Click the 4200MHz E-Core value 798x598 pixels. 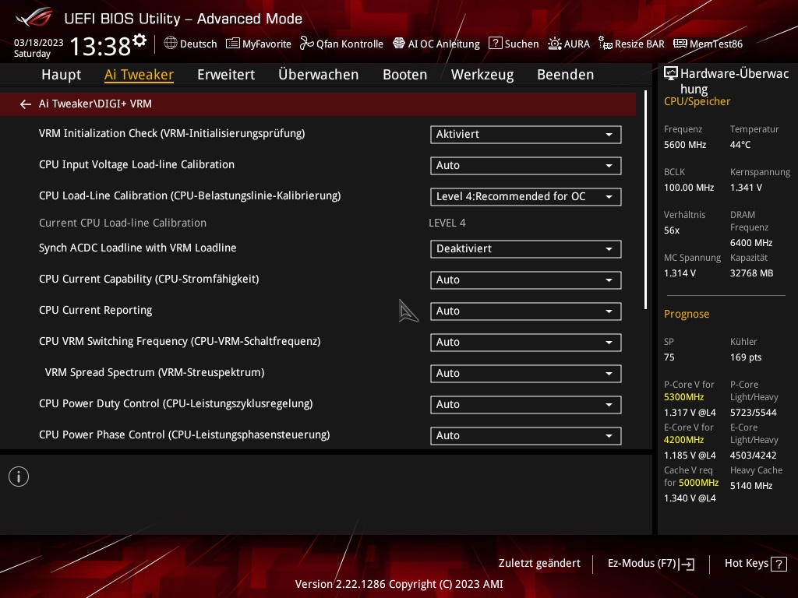pyautogui.click(x=683, y=439)
